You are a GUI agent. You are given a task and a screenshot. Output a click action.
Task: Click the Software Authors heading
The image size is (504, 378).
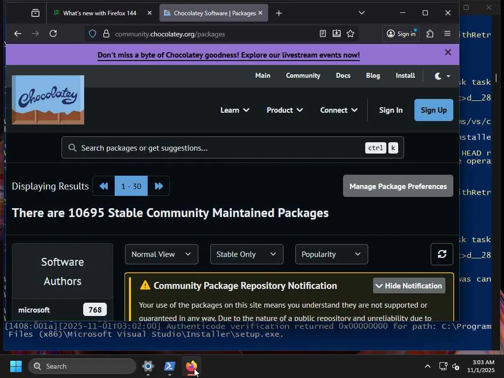[x=63, y=272]
